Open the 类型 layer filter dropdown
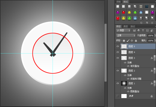The height and width of the screenshot is (107, 156). point(123,30)
